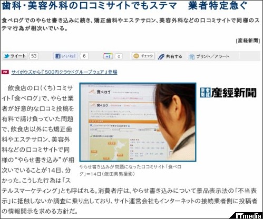Click the Facebook いいね! button

pos(65,56)
